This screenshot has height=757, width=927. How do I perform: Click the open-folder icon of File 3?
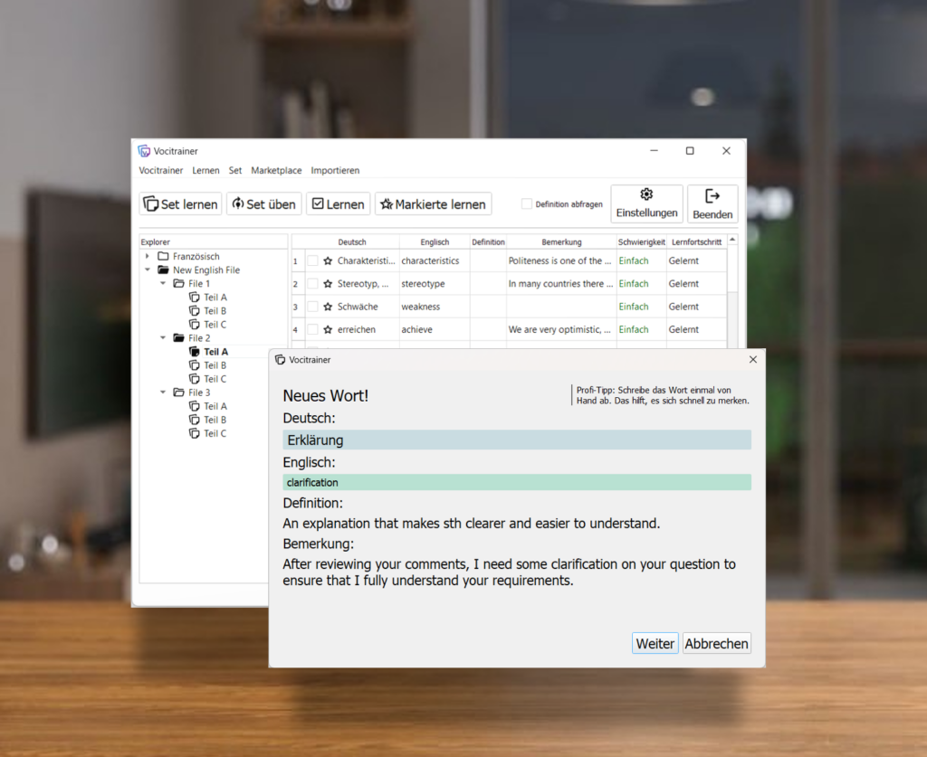click(178, 393)
